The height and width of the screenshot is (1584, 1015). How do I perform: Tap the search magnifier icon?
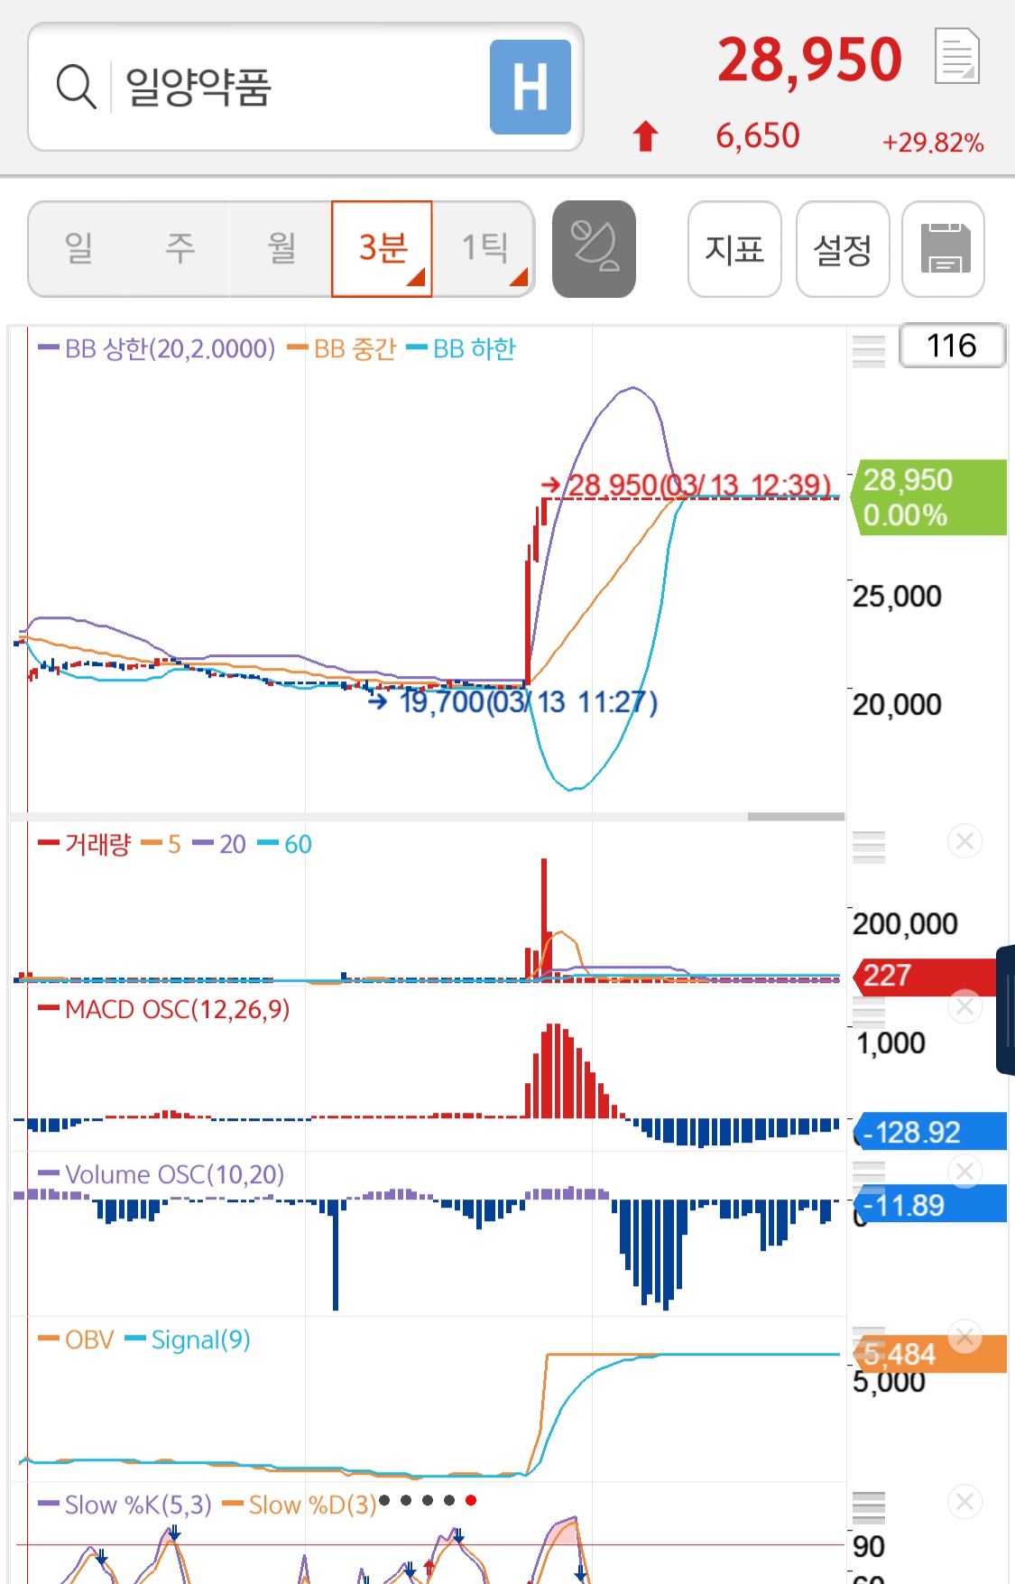tap(76, 87)
